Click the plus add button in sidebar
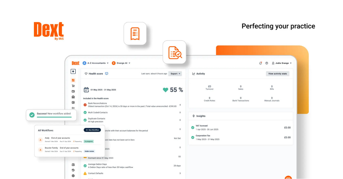343x179 pixels. pyautogui.click(x=73, y=72)
